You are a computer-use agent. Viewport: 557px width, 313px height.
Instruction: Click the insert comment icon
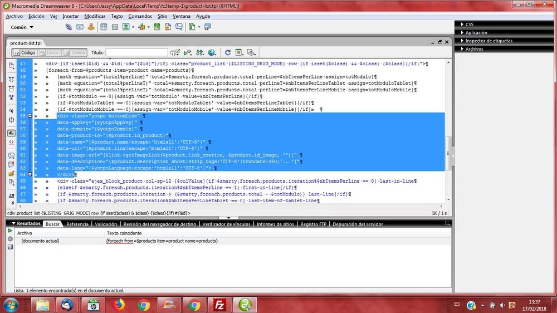[x=179, y=27]
